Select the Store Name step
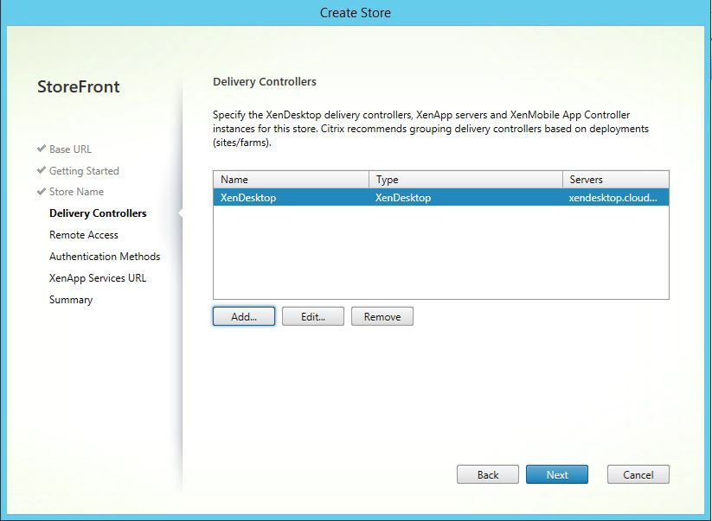This screenshot has height=521, width=712. (76, 191)
